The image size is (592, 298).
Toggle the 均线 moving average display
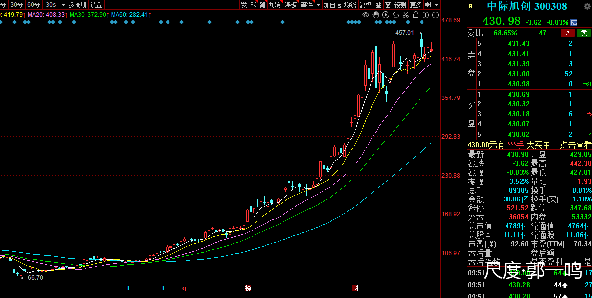pyautogui.click(x=350, y=5)
